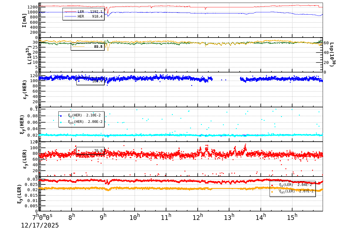Click the 15 tick on luminosity axis
352x234 pixels.
35,57
